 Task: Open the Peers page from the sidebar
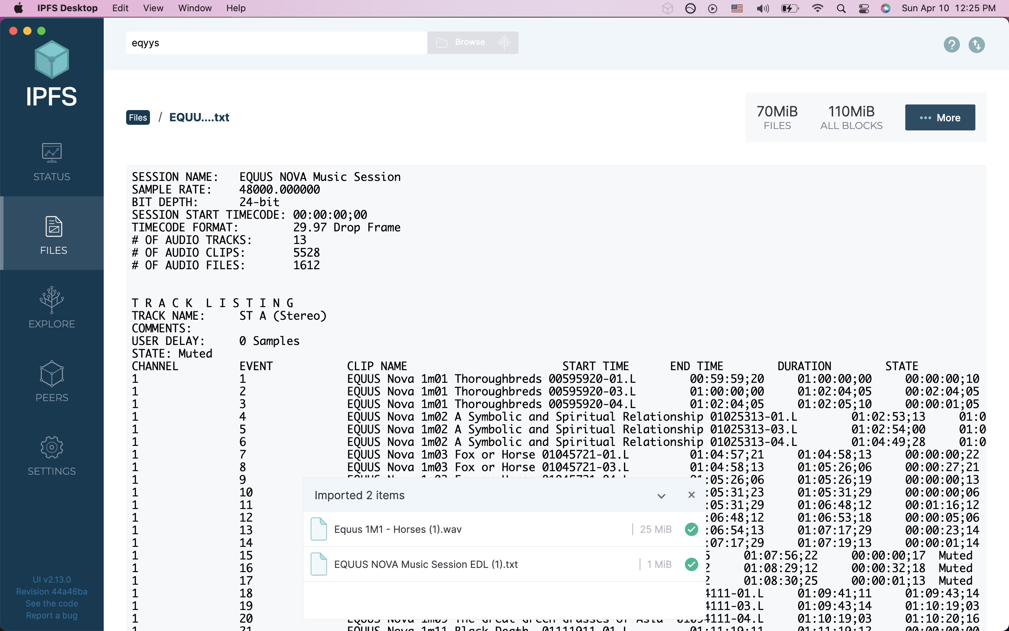[52, 381]
